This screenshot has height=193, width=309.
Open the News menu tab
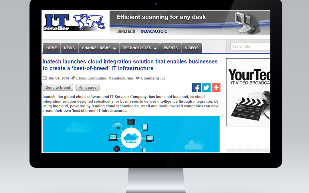pos(69,48)
